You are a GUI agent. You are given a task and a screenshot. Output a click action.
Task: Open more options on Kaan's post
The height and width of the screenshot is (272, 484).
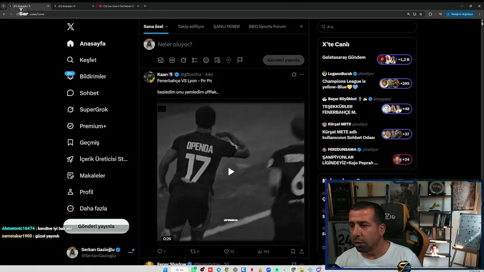302,74
